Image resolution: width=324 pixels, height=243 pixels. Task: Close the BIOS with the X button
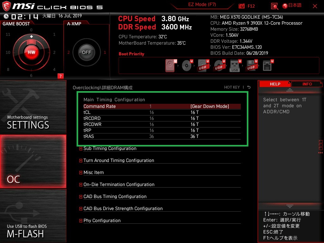315,6
